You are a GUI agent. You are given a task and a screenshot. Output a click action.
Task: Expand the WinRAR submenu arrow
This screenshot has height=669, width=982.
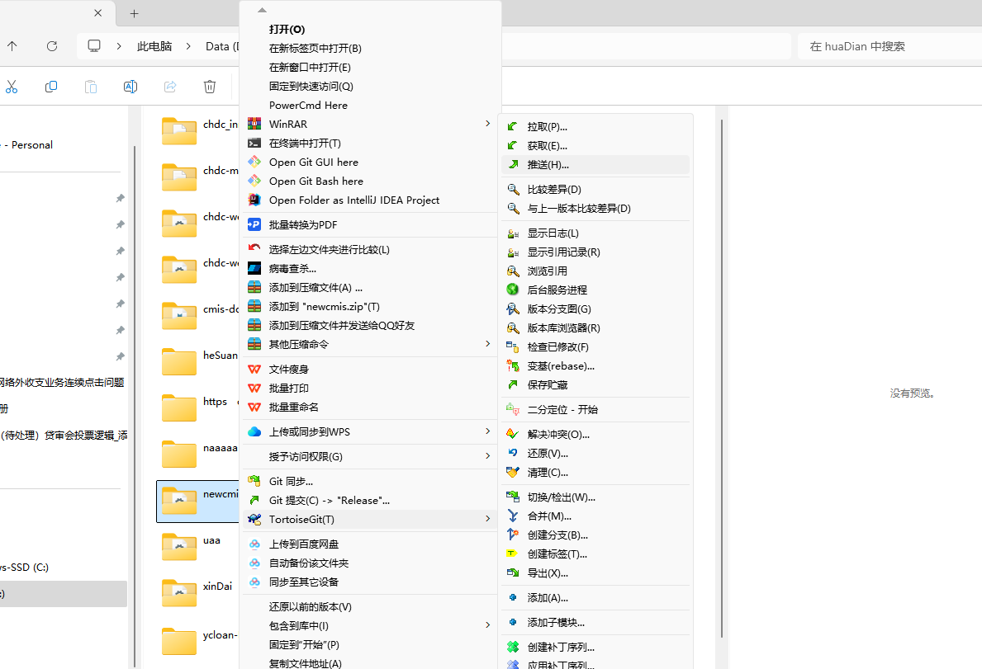pos(487,124)
